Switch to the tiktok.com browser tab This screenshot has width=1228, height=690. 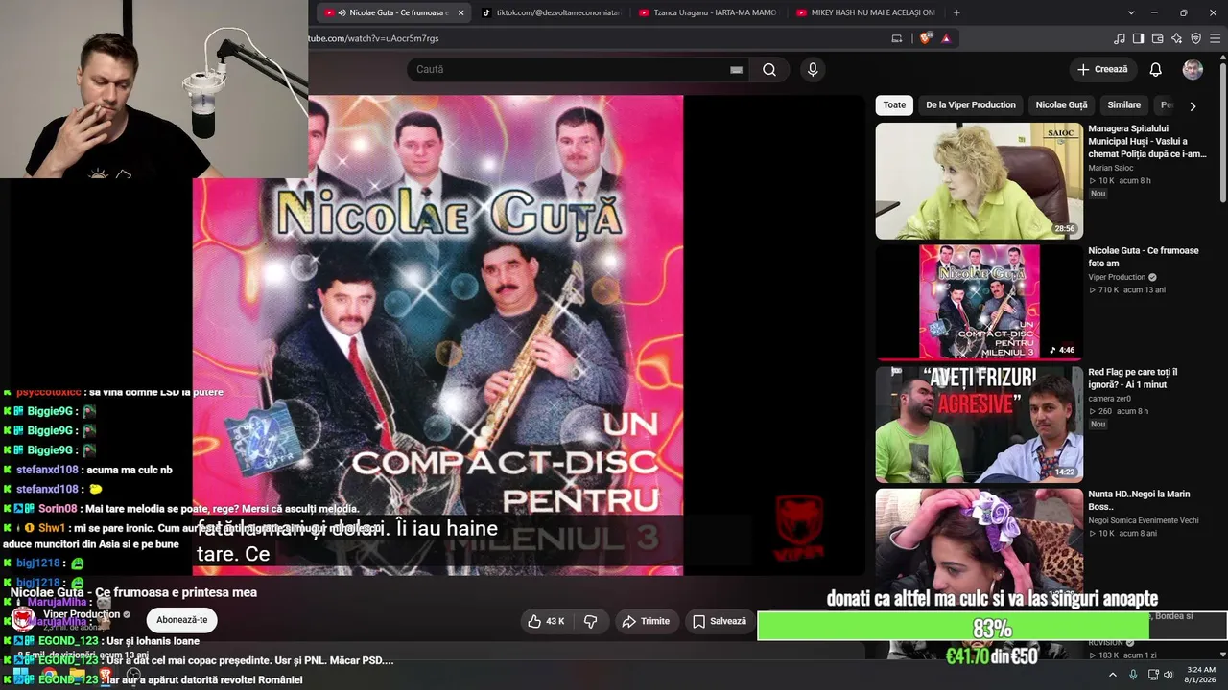click(550, 12)
